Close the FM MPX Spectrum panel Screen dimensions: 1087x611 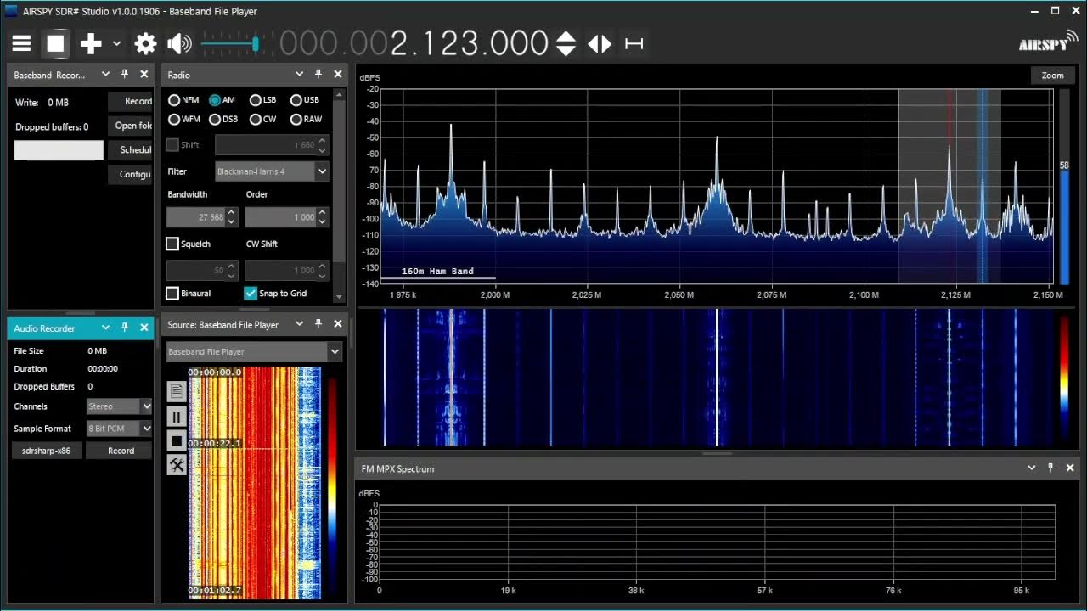[x=1070, y=468]
